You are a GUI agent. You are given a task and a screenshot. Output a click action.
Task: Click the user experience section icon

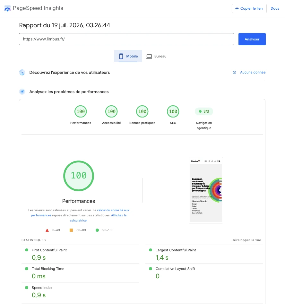point(22,73)
